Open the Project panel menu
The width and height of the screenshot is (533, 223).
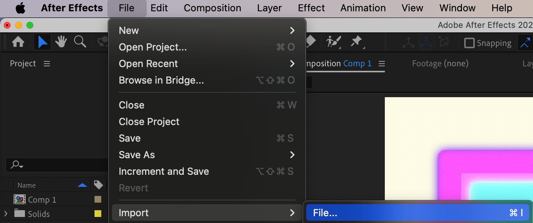47,64
